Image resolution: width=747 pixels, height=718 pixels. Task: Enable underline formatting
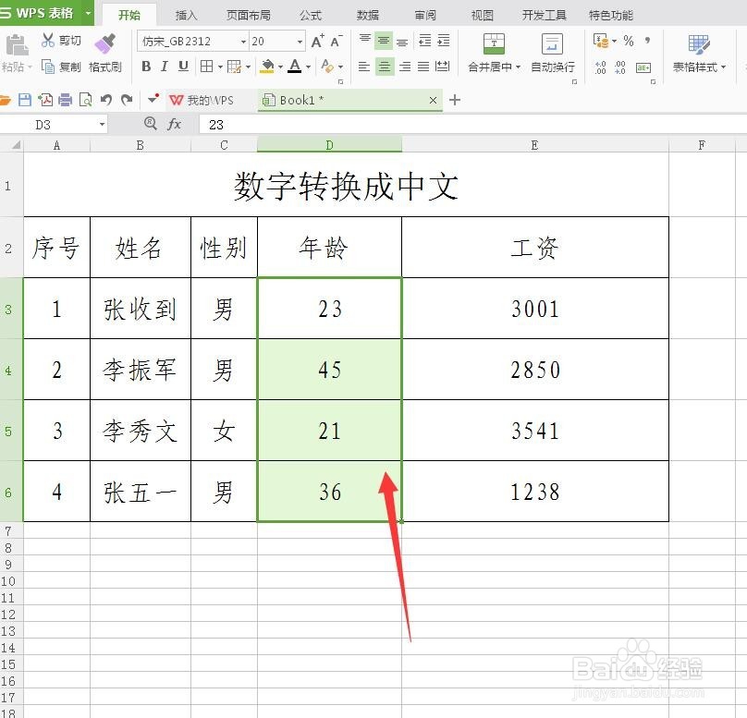click(x=181, y=67)
